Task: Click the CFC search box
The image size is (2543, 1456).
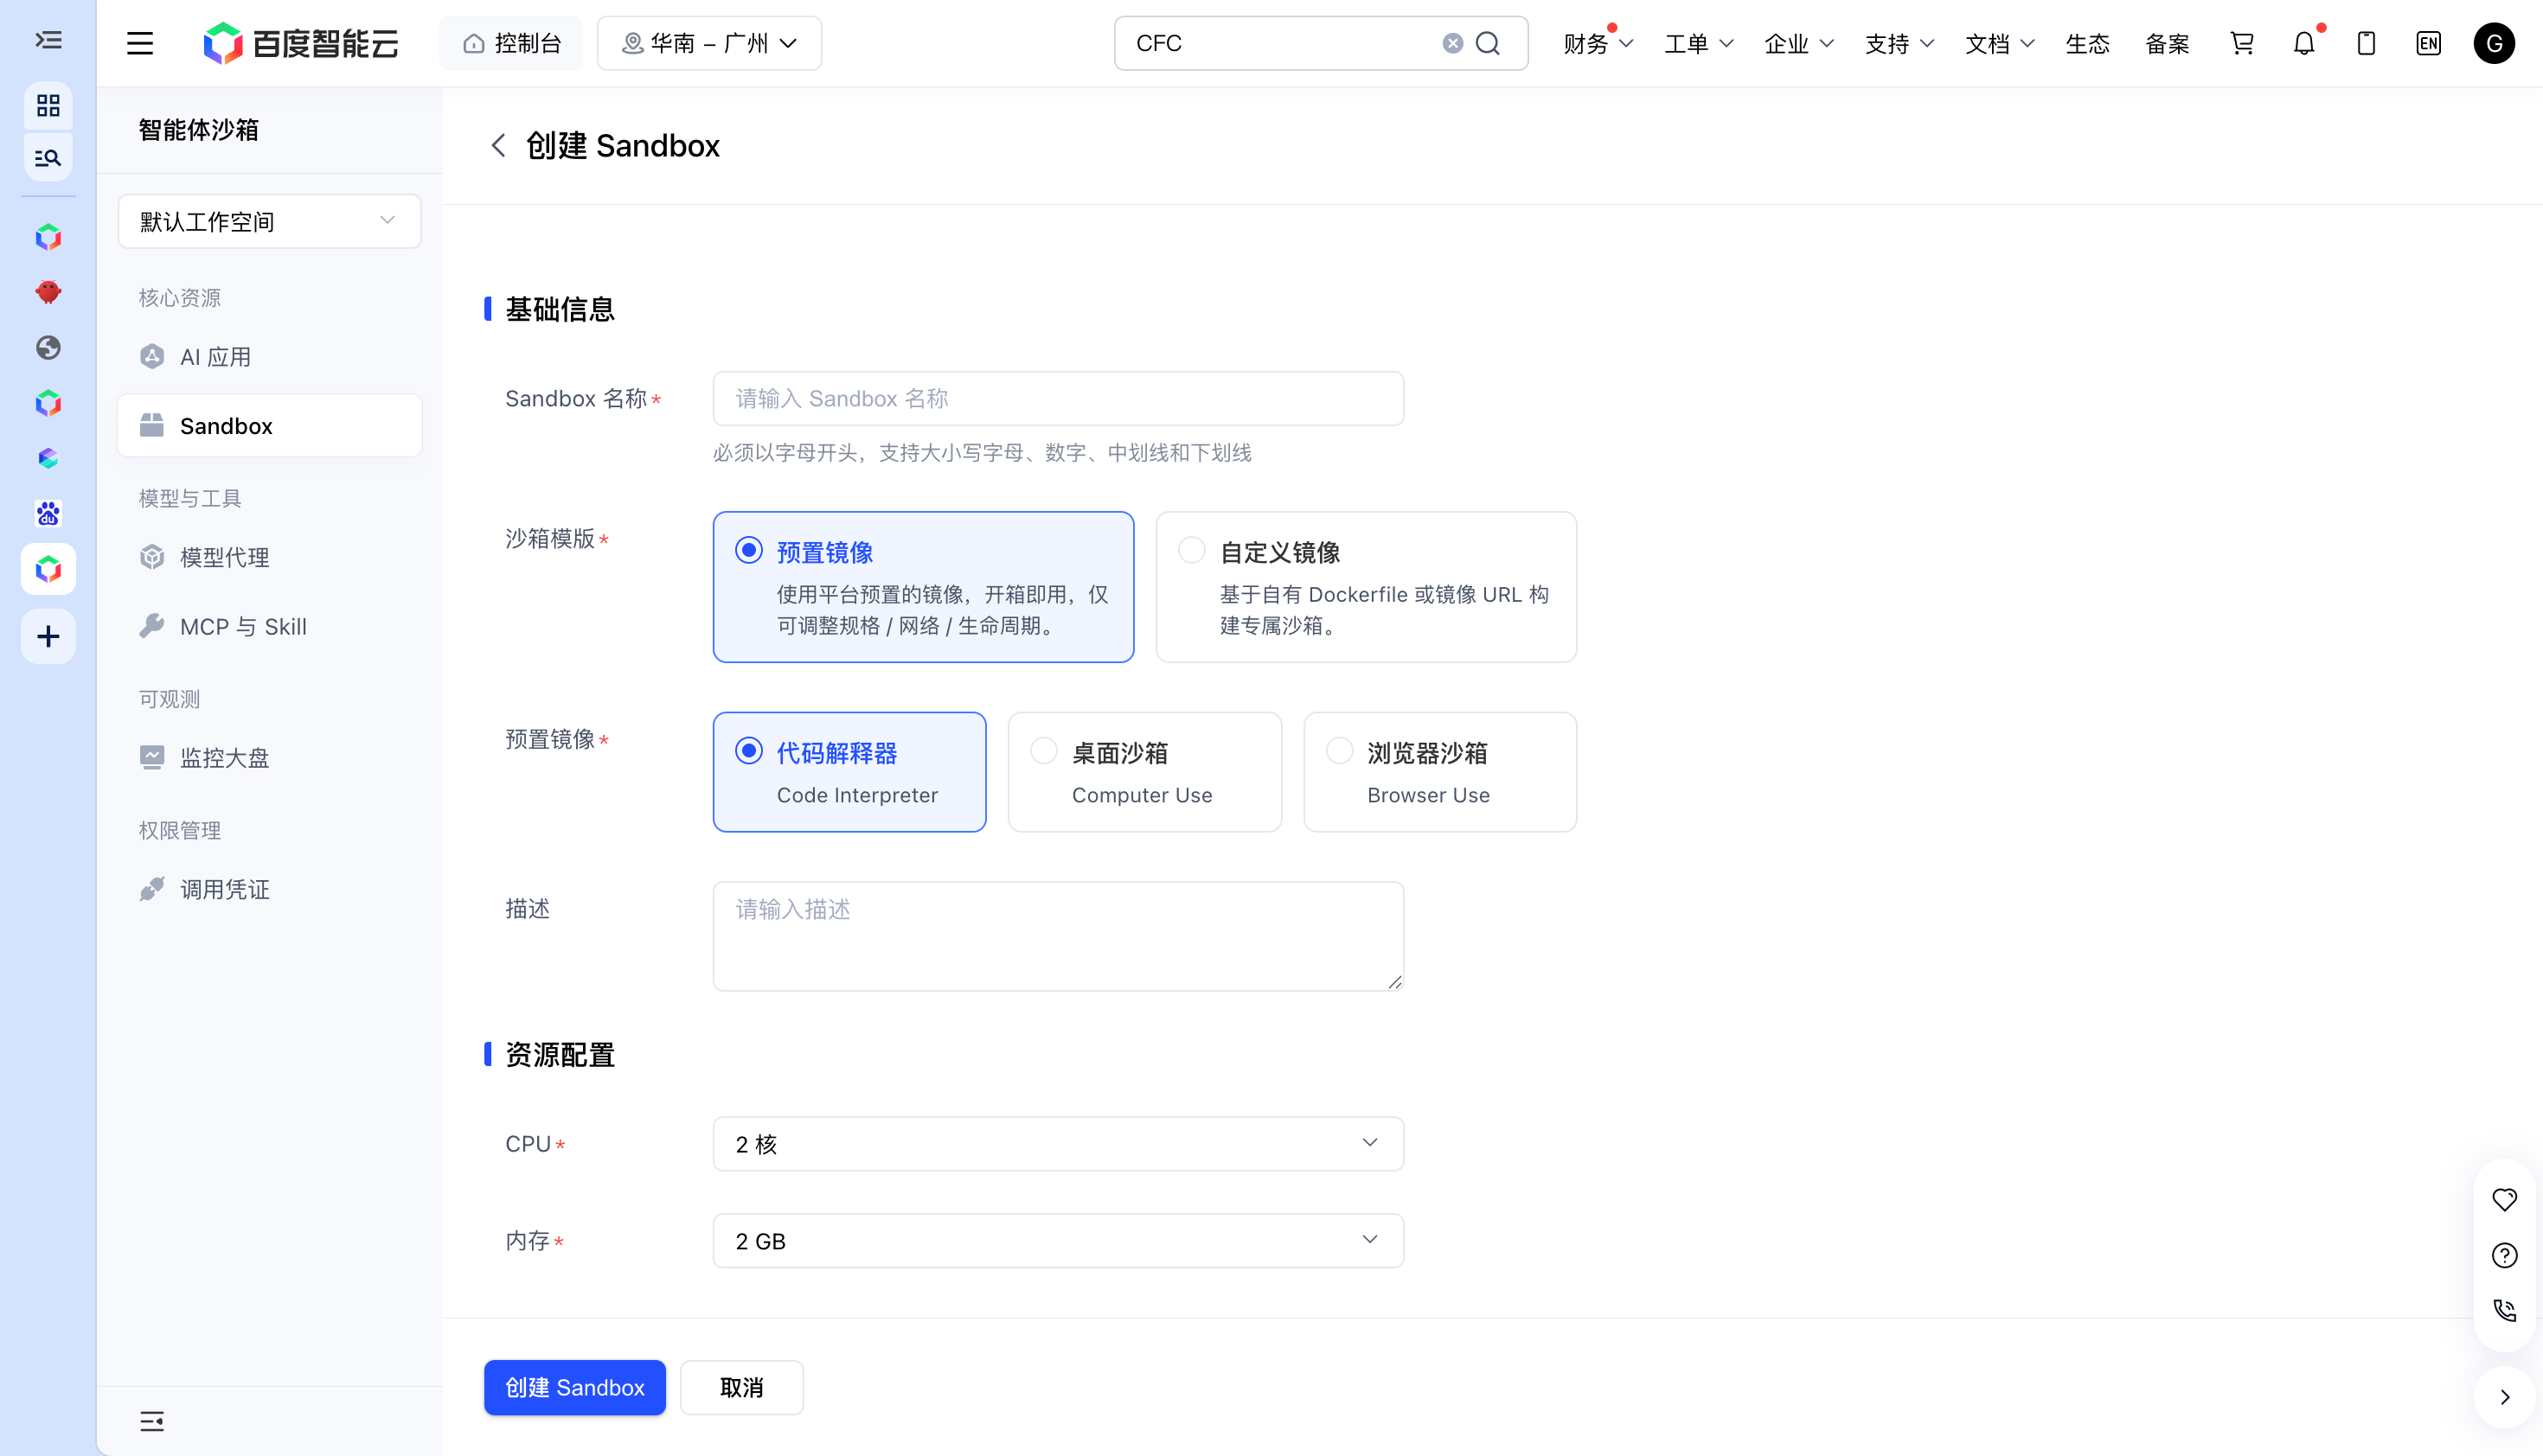Action: tap(1321, 43)
